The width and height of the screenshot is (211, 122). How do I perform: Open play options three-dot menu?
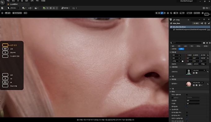[x=57, y=8]
